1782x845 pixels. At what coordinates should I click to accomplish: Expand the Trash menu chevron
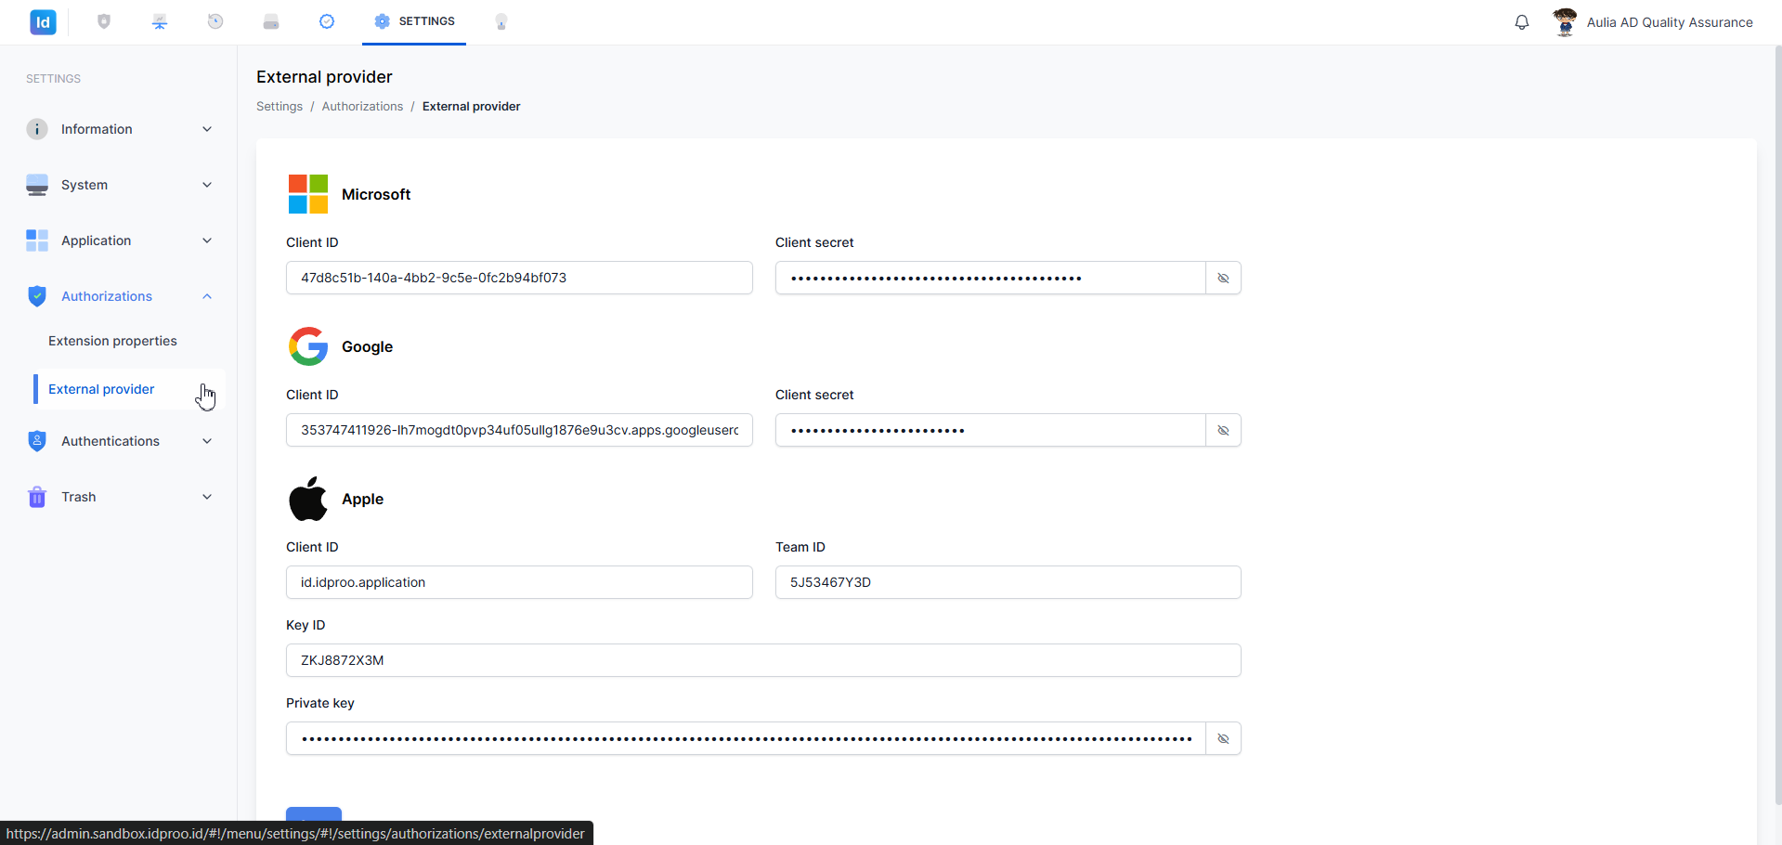pyautogui.click(x=207, y=497)
